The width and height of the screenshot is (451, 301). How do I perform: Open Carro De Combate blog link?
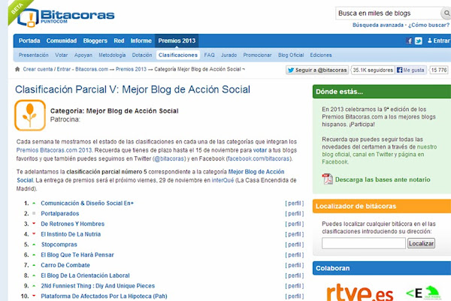point(65,265)
